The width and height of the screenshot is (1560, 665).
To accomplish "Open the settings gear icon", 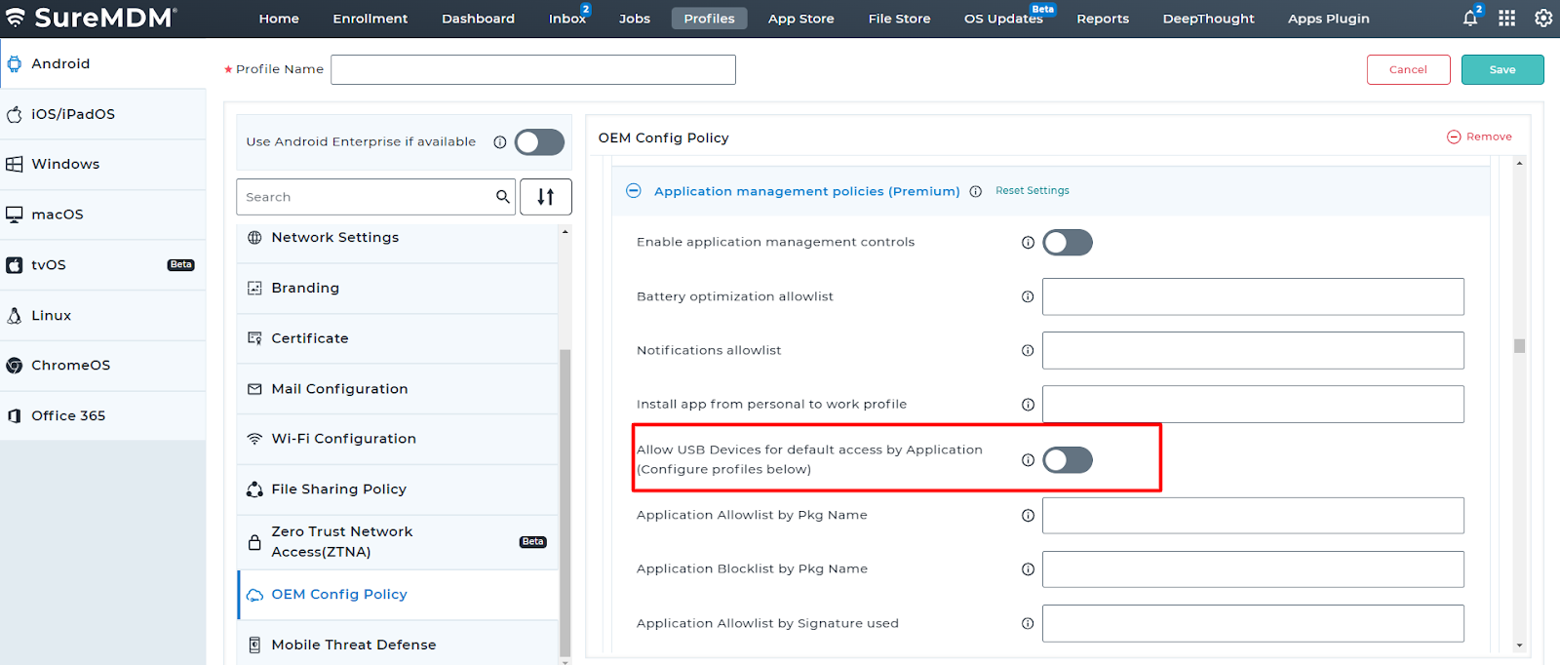I will tap(1543, 18).
